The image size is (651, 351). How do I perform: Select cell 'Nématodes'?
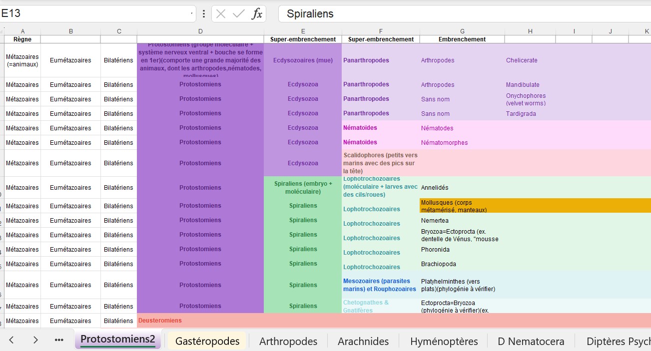[x=462, y=128]
